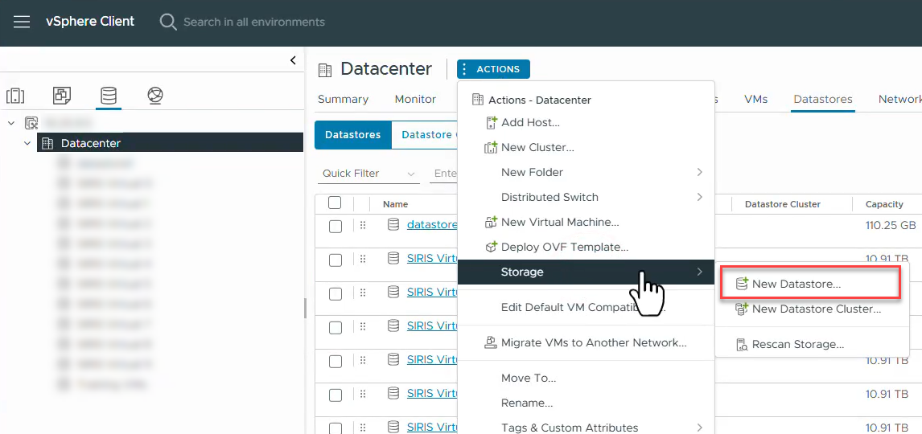
Task: Click the Datastore Clusters sub-view button
Action: pyautogui.click(x=425, y=134)
